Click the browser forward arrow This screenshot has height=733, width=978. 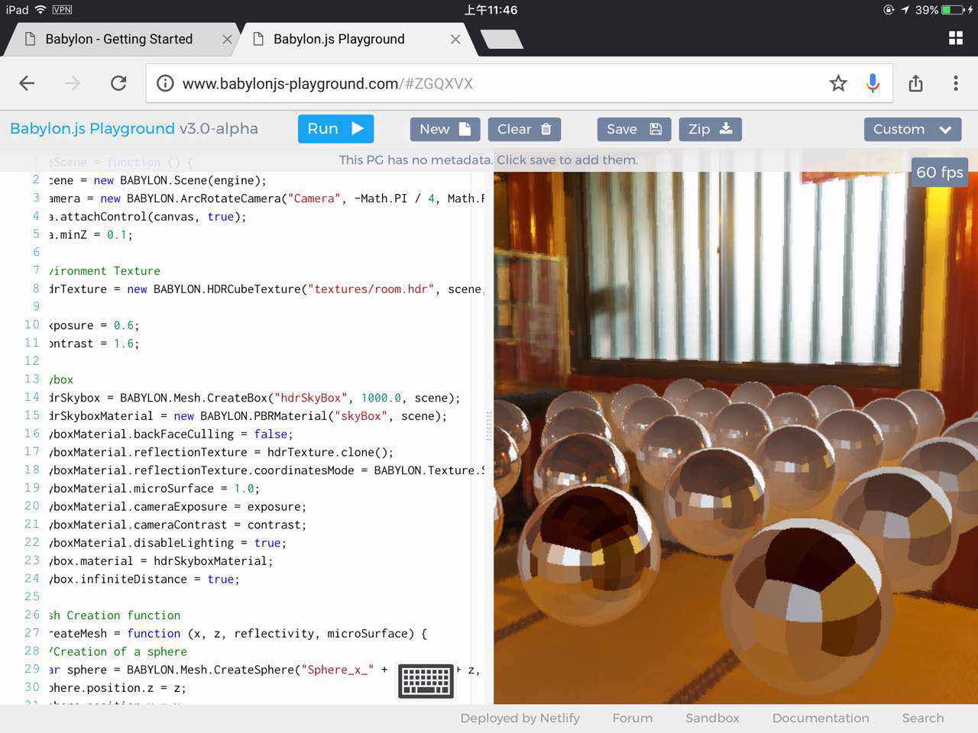click(73, 83)
